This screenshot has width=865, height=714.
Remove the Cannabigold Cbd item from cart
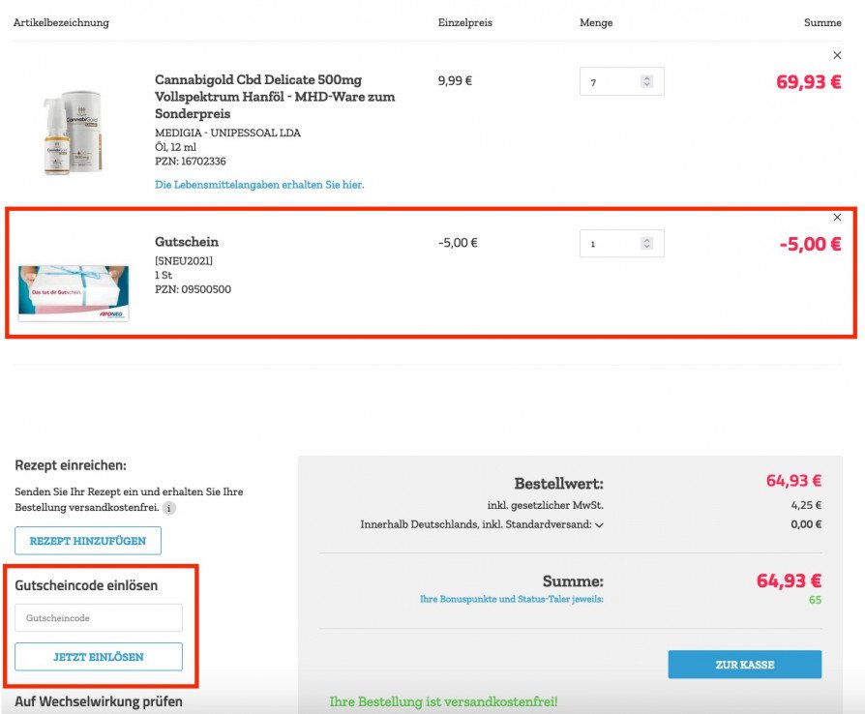click(x=837, y=55)
